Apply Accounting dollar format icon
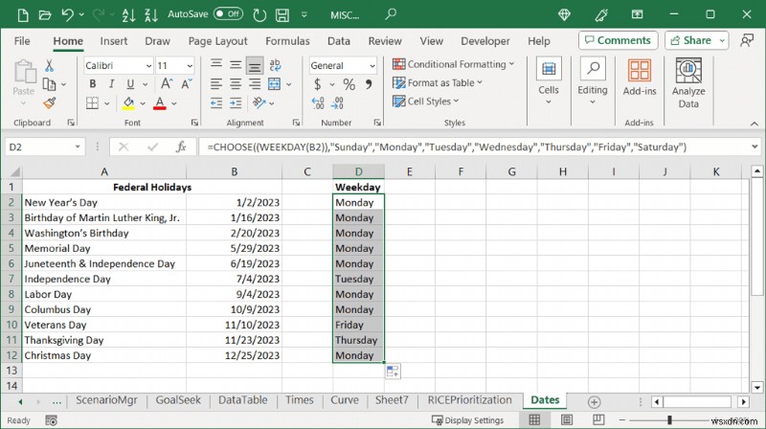This screenshot has width=766, height=429. [318, 84]
